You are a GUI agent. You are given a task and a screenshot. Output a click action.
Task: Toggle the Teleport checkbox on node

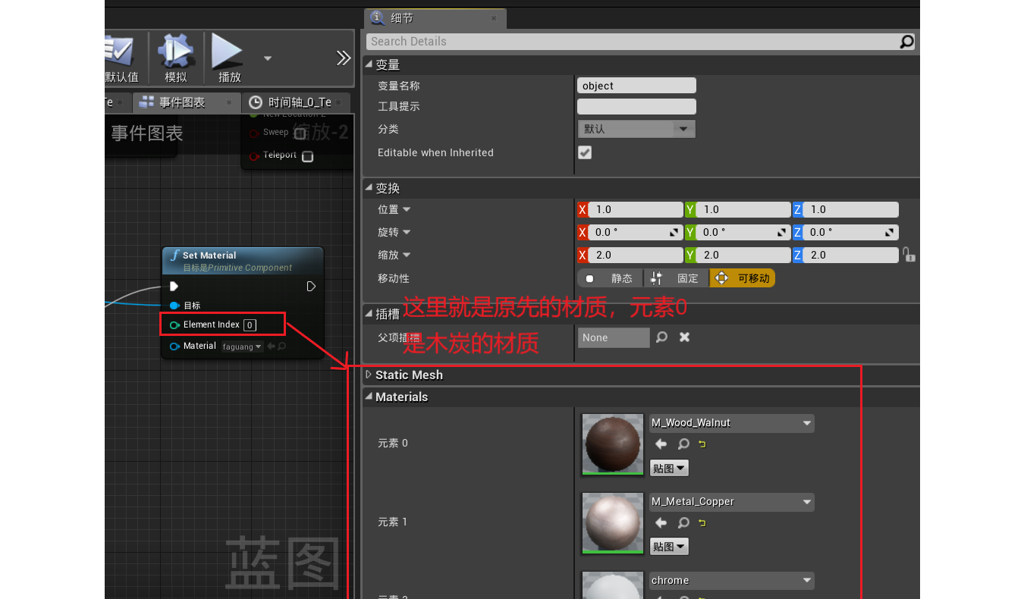[x=307, y=157]
